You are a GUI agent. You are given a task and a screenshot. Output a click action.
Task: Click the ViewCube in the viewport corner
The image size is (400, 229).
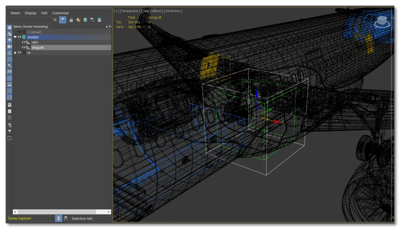point(383,22)
